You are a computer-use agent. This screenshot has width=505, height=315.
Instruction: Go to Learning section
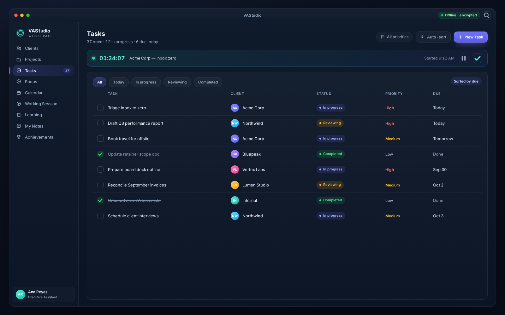[44, 115]
